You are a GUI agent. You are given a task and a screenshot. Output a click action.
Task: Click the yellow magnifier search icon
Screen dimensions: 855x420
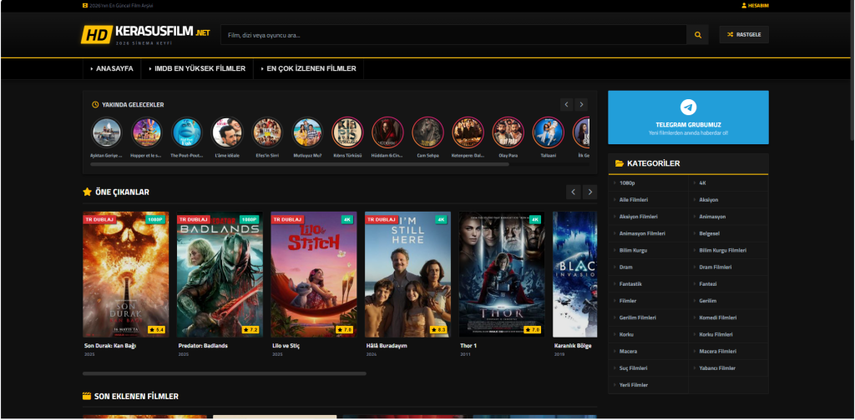click(697, 35)
